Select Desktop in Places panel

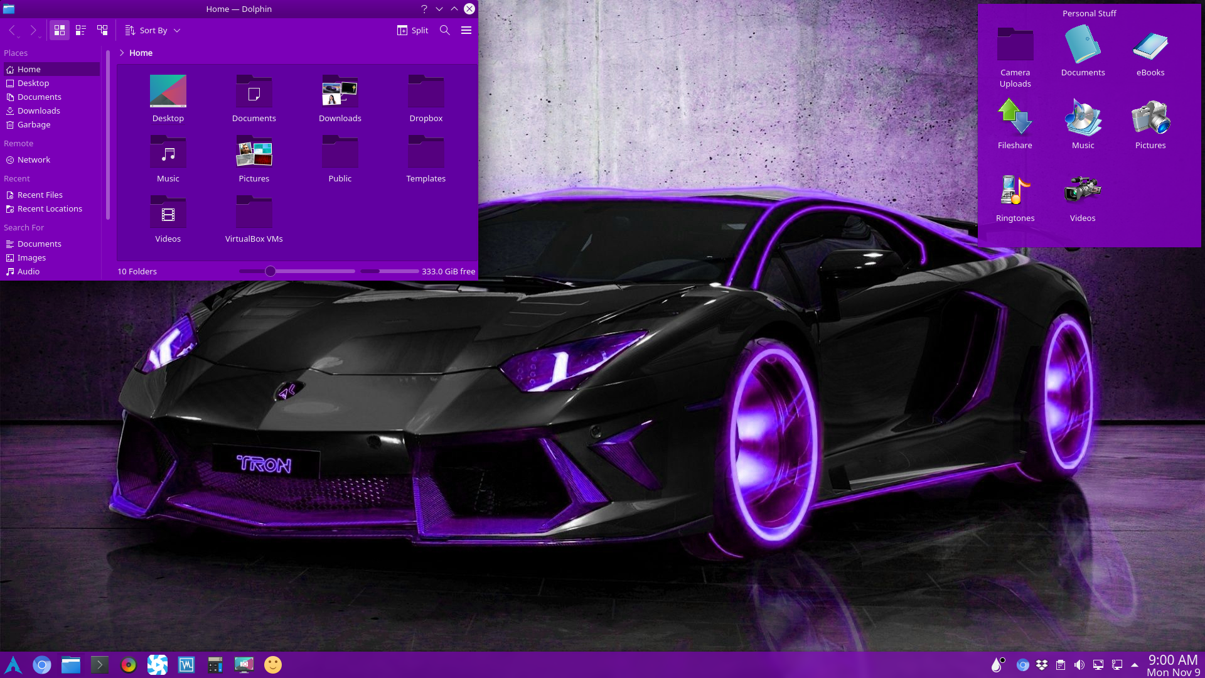click(x=51, y=83)
